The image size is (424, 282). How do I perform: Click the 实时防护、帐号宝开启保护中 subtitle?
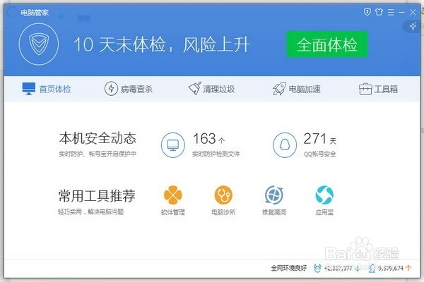[x=98, y=154]
